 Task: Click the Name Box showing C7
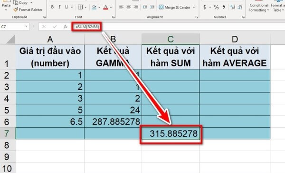pos(12,27)
